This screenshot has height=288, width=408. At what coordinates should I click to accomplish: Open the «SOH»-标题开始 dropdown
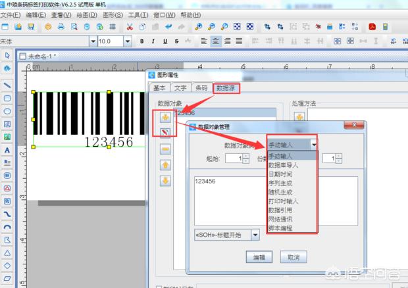click(x=255, y=235)
